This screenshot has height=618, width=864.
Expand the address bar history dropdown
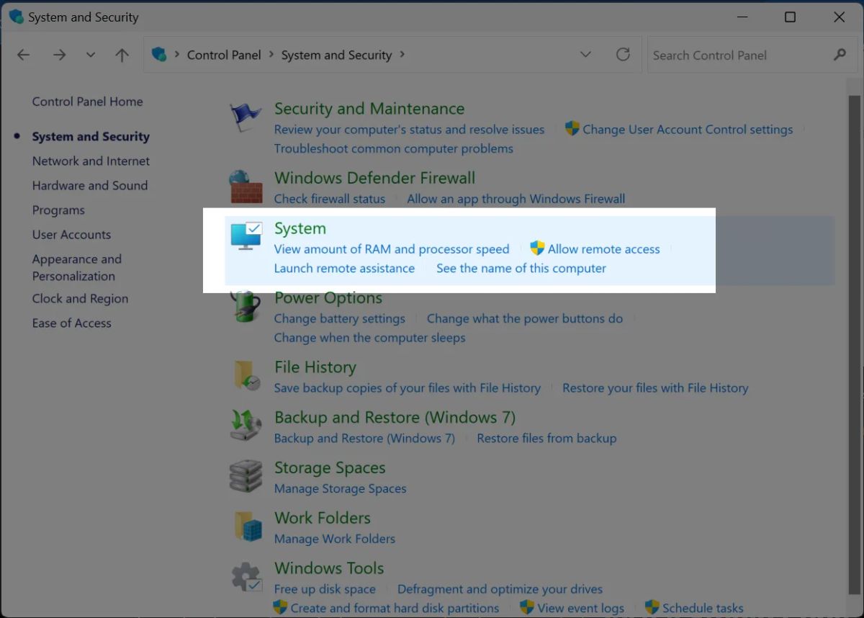(x=585, y=55)
